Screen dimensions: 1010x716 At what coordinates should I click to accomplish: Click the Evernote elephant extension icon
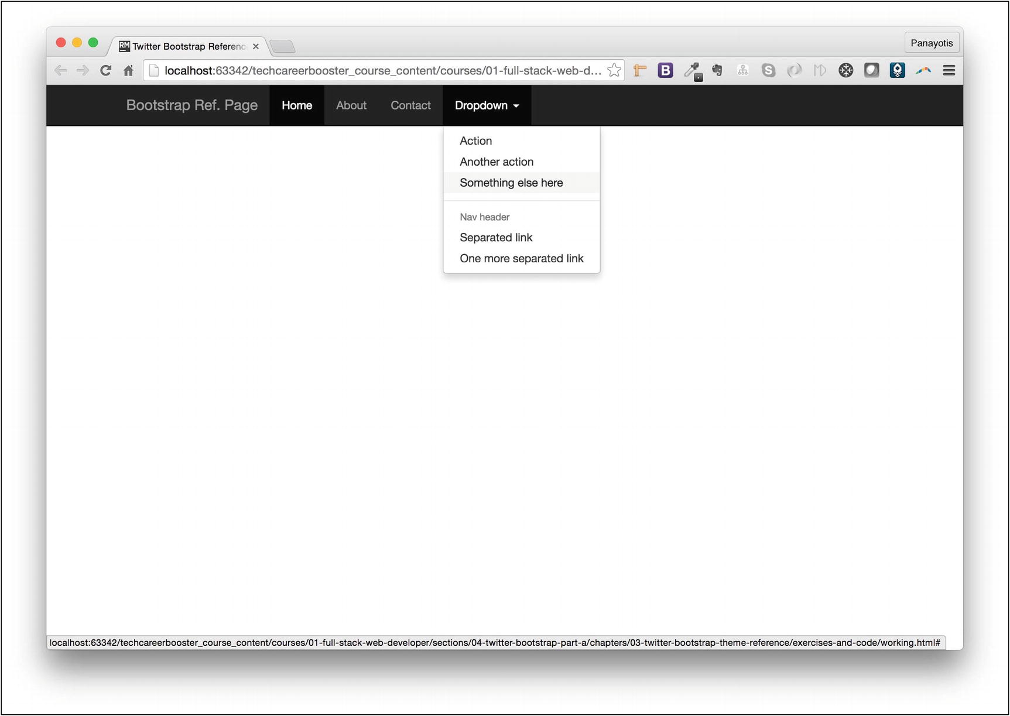pos(717,71)
